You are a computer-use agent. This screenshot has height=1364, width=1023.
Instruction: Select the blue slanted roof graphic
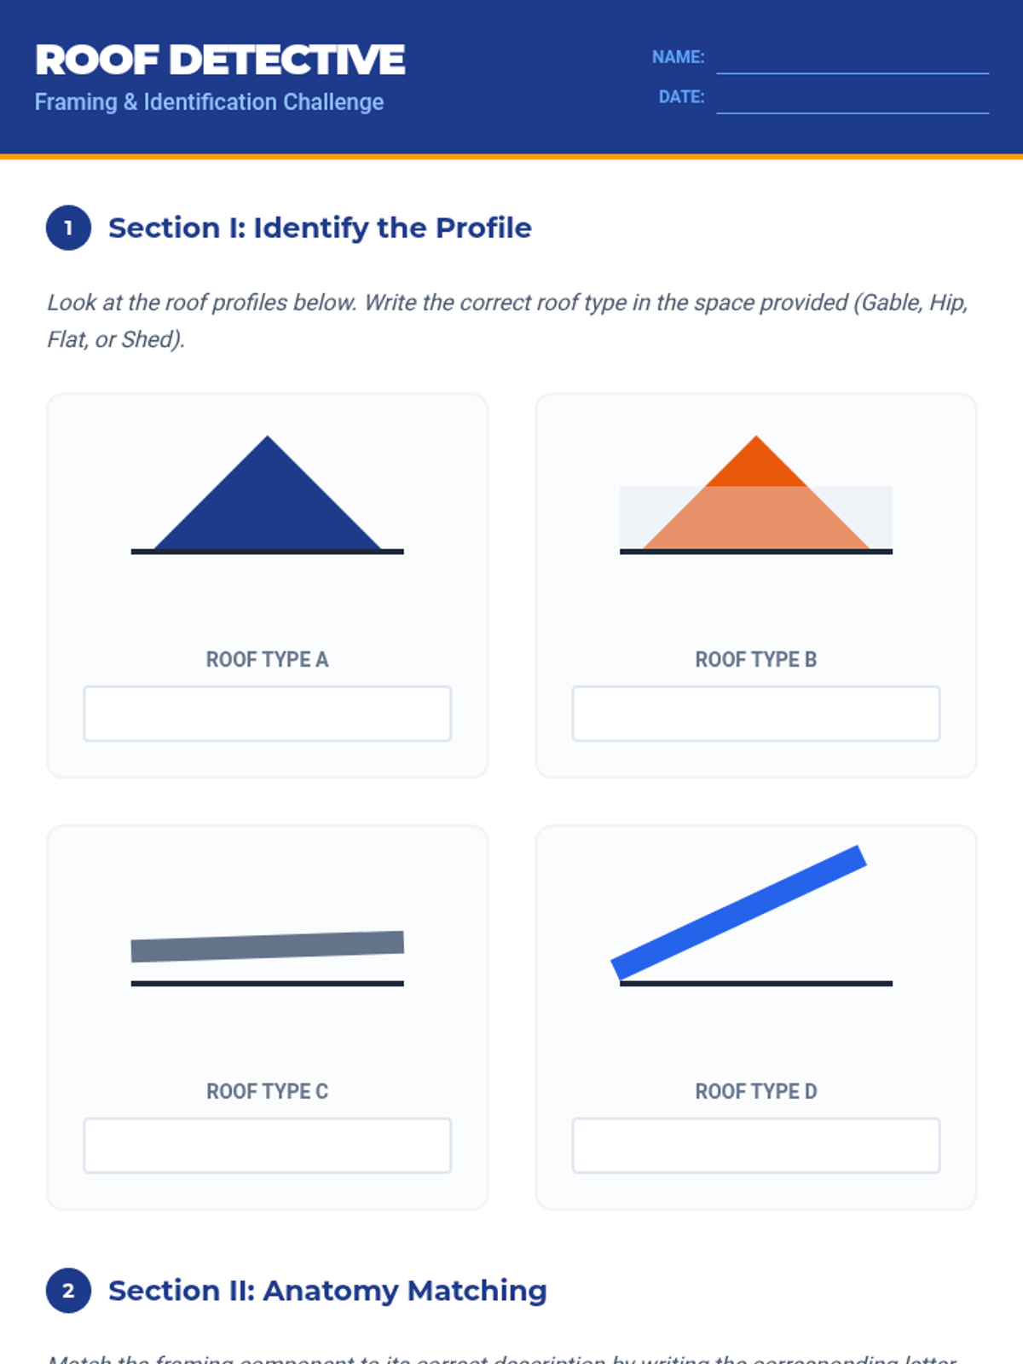coord(739,912)
